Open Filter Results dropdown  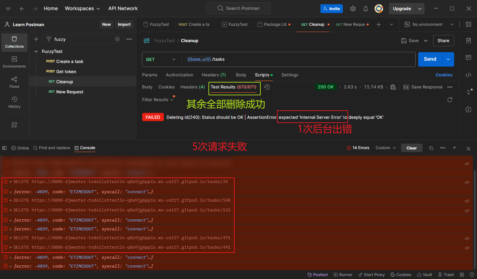[x=158, y=100]
